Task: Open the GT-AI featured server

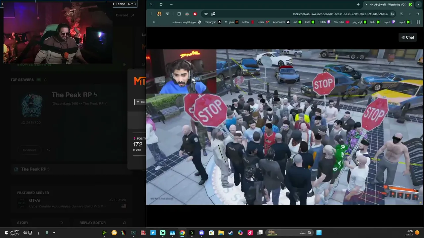Action: (72, 203)
